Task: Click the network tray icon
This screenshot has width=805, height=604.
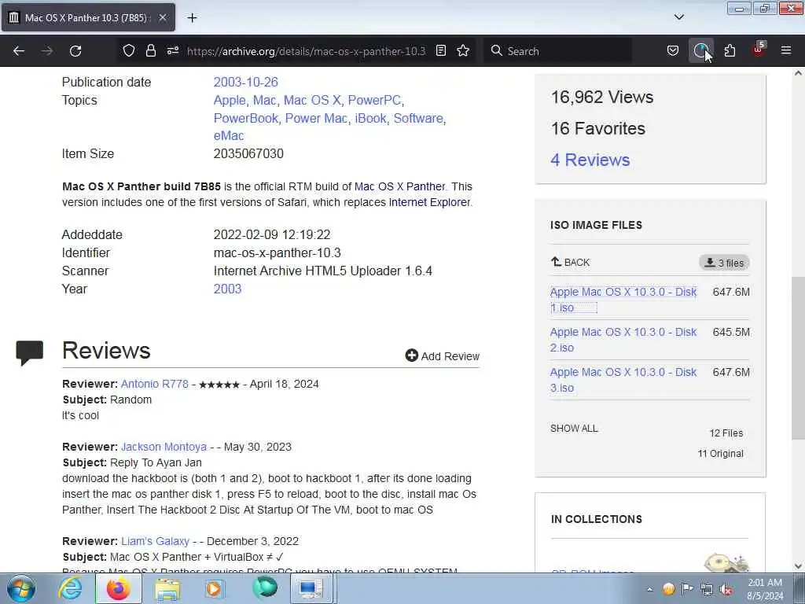Action: pyautogui.click(x=707, y=589)
